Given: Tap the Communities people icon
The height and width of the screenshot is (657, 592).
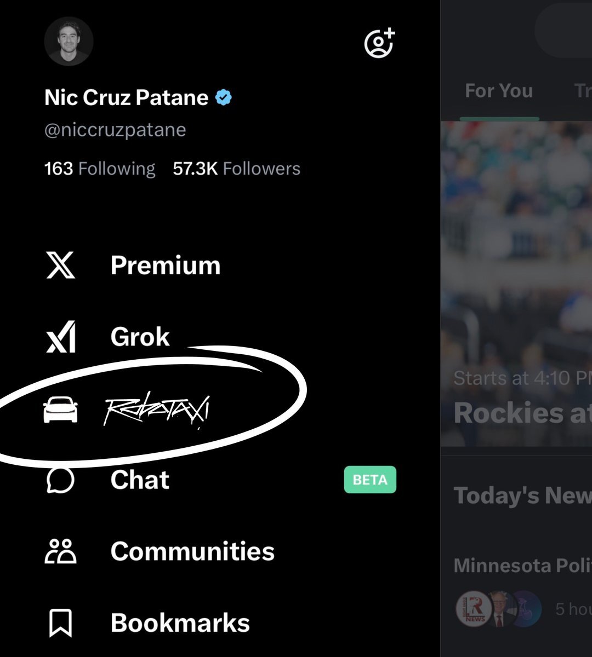Looking at the screenshot, I should point(60,551).
